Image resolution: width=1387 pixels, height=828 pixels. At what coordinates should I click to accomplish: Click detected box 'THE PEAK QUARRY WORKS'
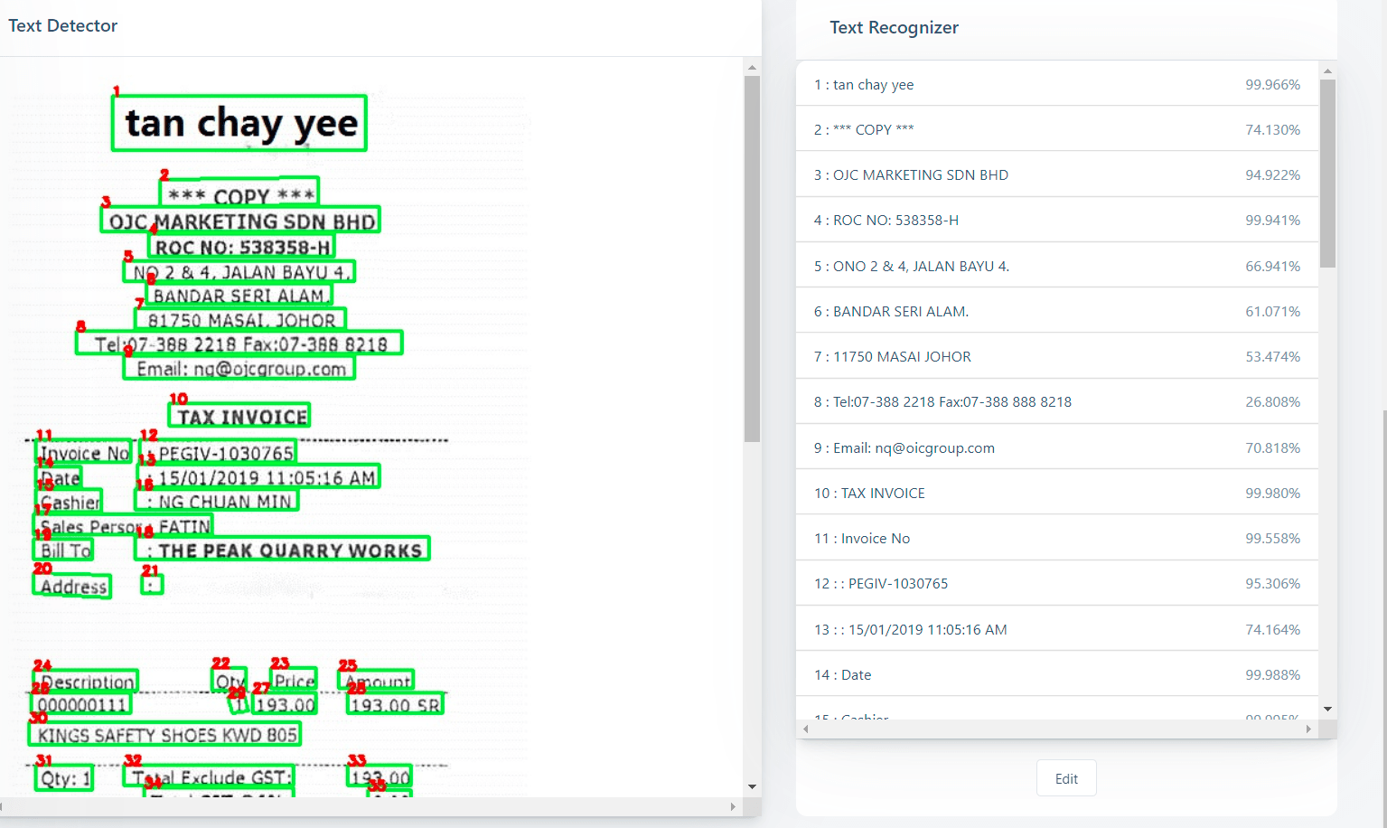coord(283,549)
